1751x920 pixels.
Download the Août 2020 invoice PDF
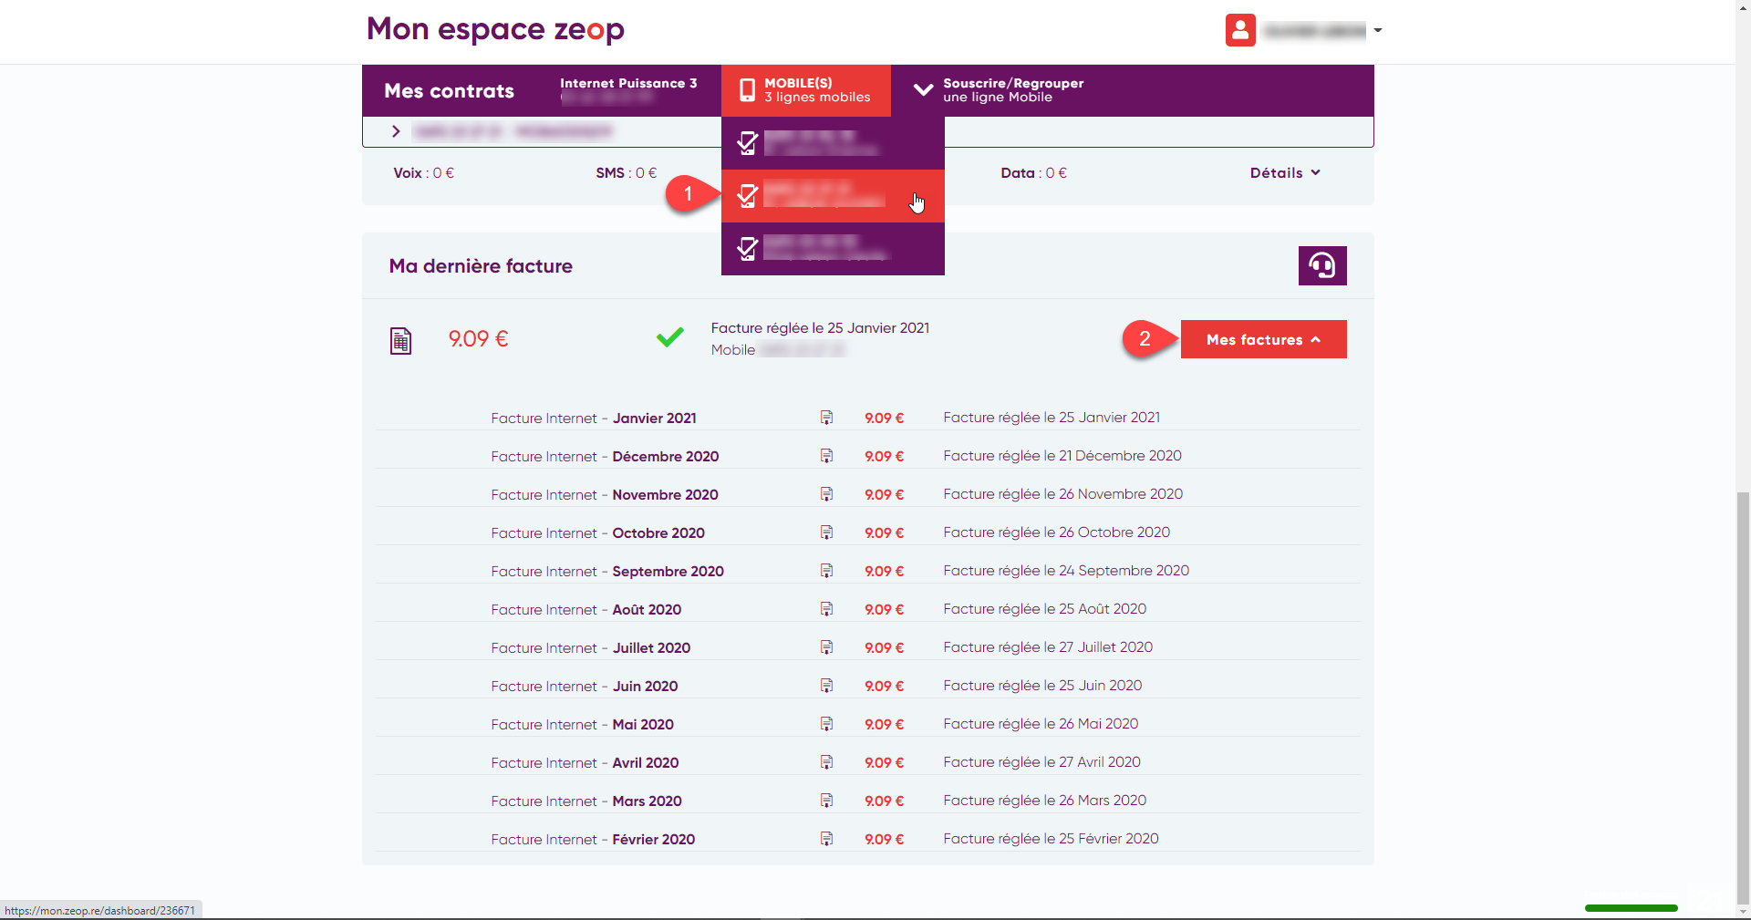click(826, 609)
